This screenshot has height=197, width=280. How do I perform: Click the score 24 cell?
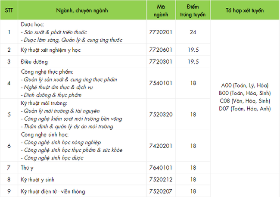(193, 32)
